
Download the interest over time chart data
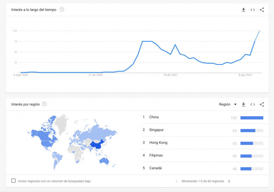pyautogui.click(x=243, y=10)
